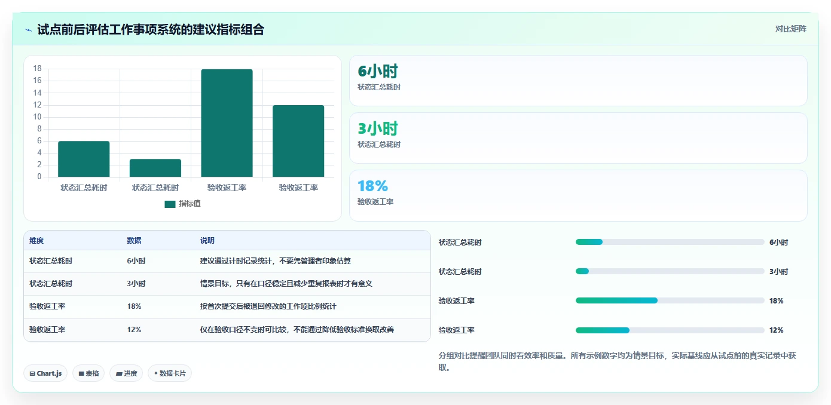The height and width of the screenshot is (405, 831).
Task: Select the 表格 tag chip
Action: [x=88, y=373]
